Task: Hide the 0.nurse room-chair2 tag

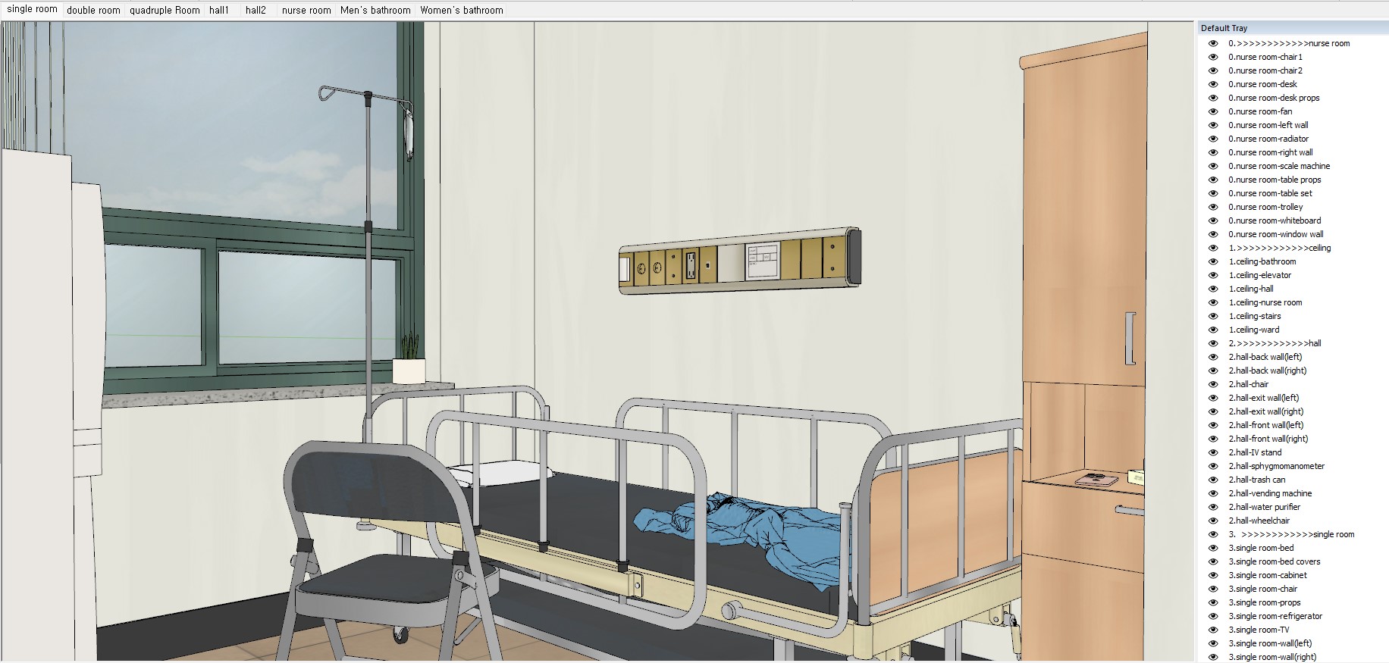Action: (x=1213, y=70)
